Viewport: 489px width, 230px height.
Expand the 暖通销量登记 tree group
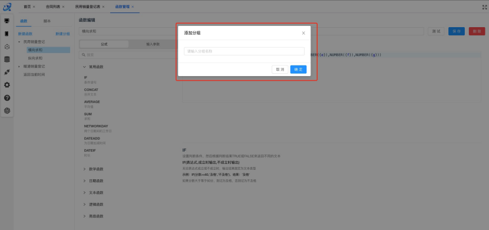point(19,67)
